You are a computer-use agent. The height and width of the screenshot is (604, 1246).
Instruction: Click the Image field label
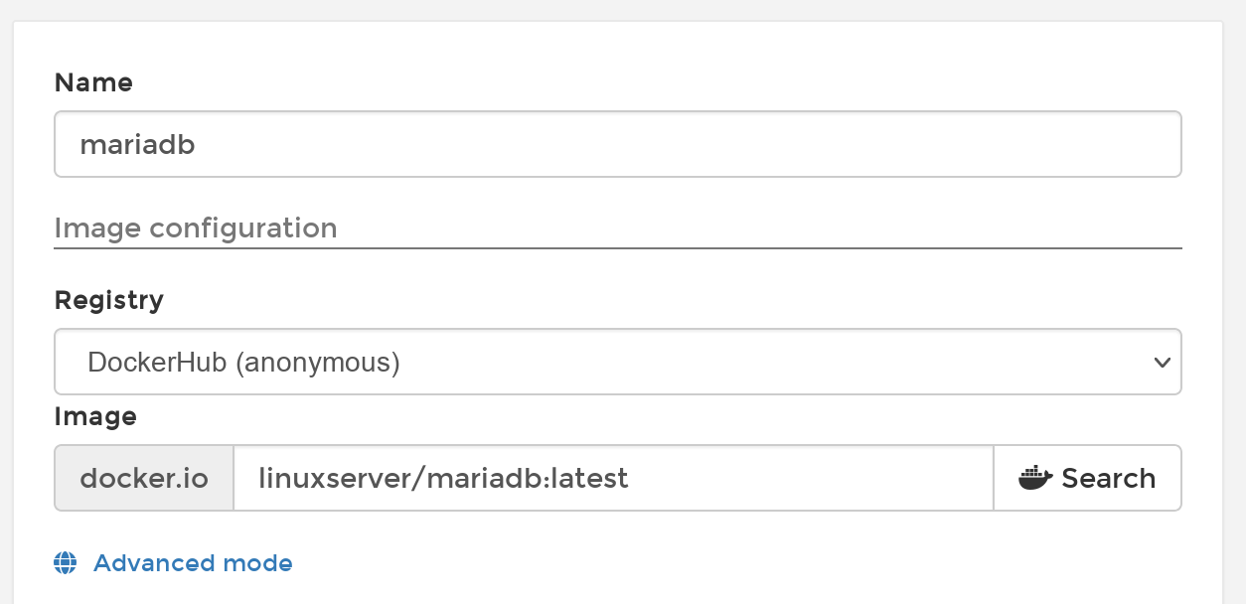coord(95,416)
